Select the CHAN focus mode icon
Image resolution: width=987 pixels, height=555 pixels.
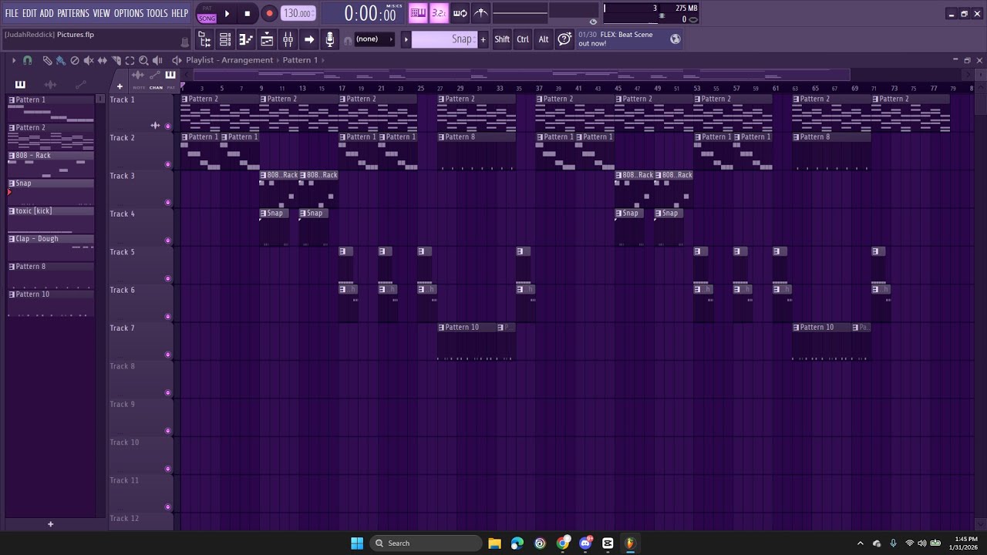[x=157, y=87]
